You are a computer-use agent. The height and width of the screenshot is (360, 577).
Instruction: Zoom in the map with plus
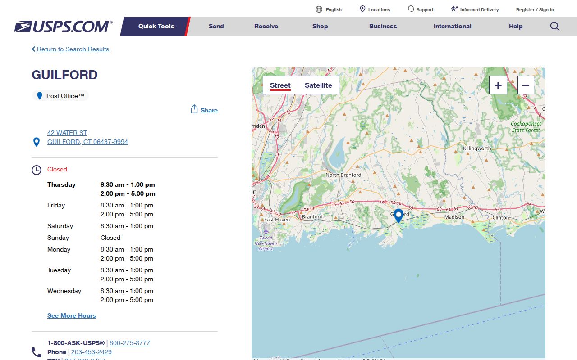tap(498, 85)
